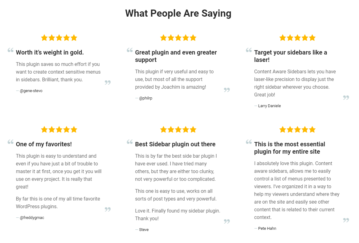Click the star rating above "Best Sidebar plugin out there"

pos(178,130)
